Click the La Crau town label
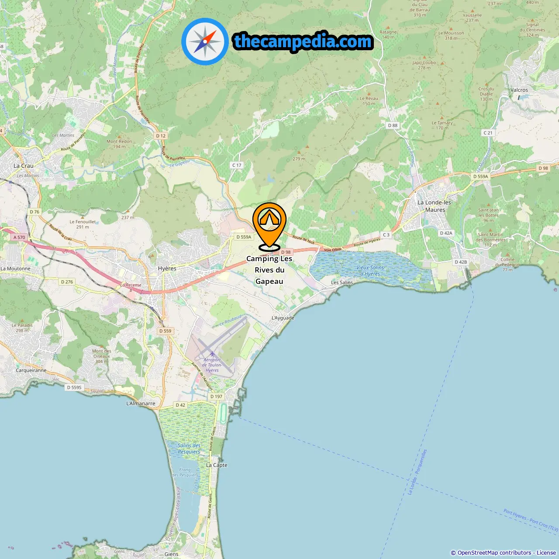559x559 pixels. tap(24, 166)
